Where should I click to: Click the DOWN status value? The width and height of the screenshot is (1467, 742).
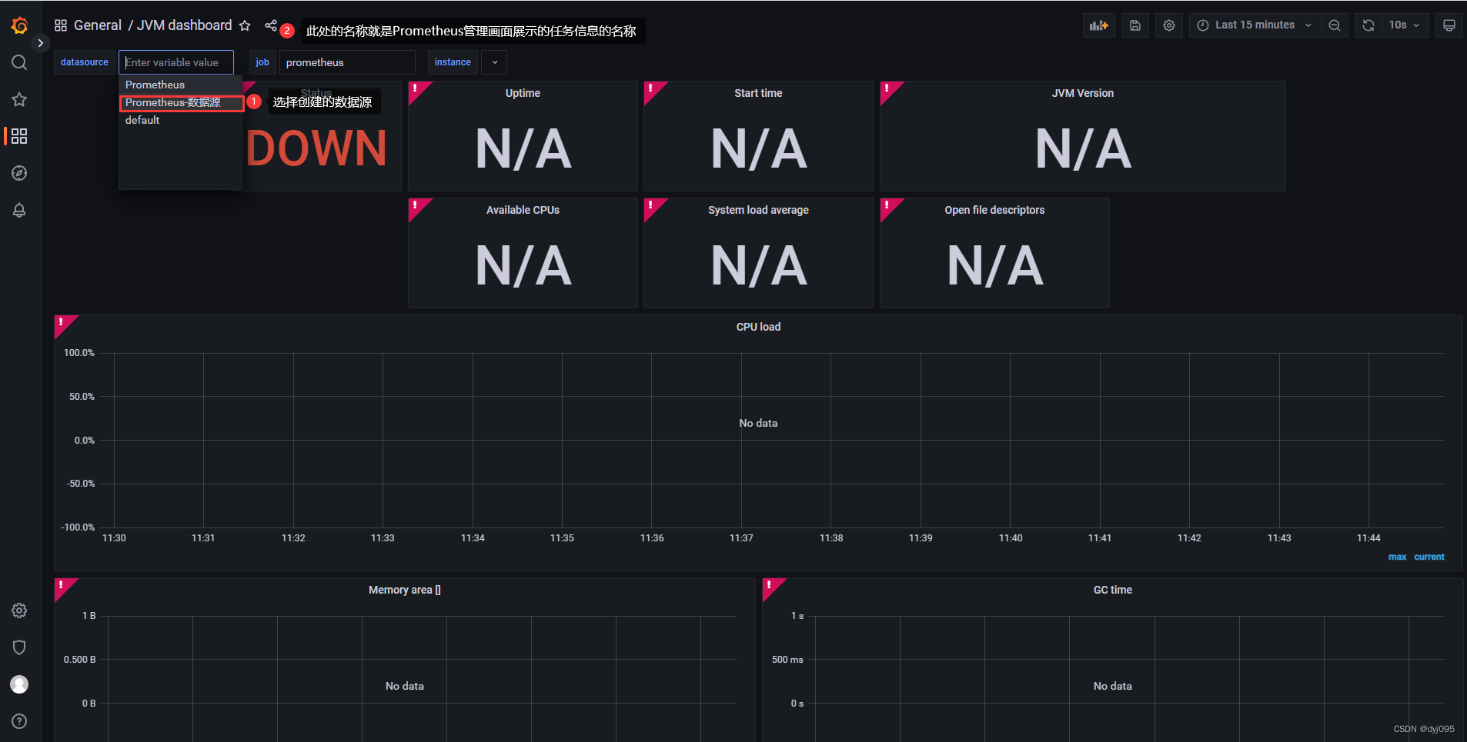(x=316, y=148)
